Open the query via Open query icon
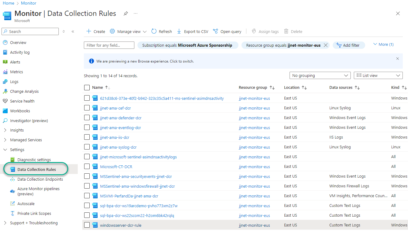Image resolution: width=408 pixels, height=231 pixels. [x=215, y=31]
